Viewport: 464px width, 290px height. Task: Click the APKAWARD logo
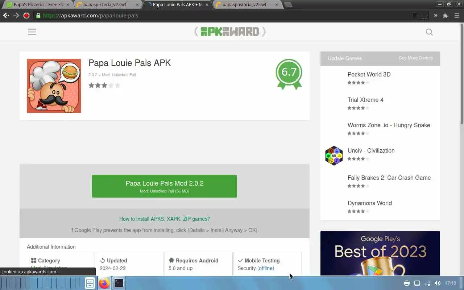tap(230, 32)
